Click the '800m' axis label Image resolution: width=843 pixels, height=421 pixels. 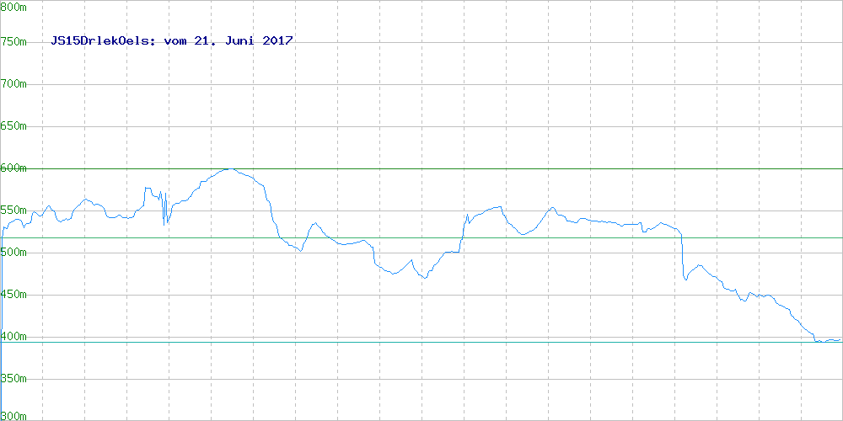click(13, 8)
